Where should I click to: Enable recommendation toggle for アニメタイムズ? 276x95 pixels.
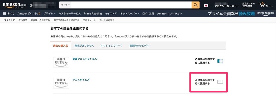pos(220,82)
